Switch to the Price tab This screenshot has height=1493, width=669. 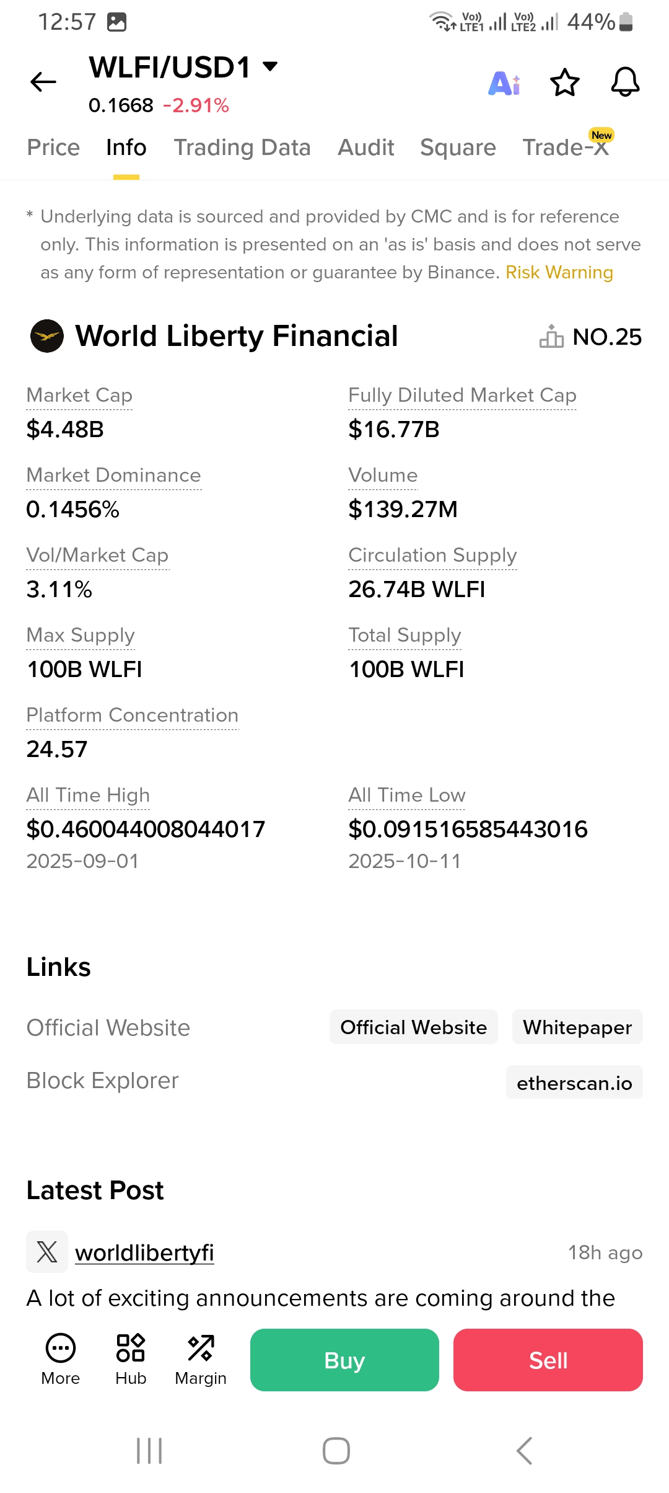pos(53,148)
